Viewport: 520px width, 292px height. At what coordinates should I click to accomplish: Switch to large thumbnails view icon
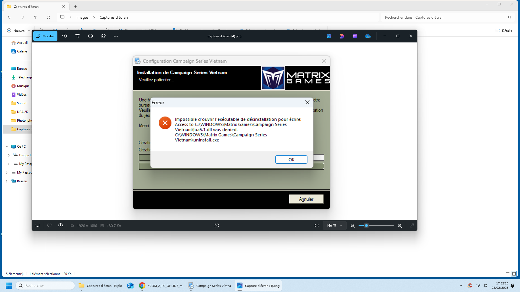tap(514, 274)
